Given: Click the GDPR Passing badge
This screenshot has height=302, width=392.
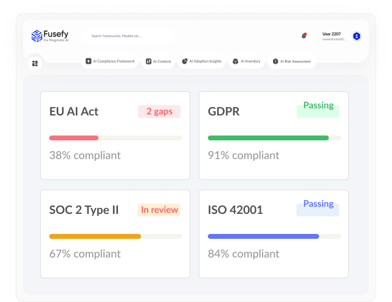Looking at the screenshot, I should coord(318,109).
